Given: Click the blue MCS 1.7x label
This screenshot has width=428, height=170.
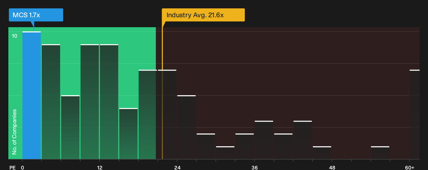Looking at the screenshot, I should click(36, 15).
